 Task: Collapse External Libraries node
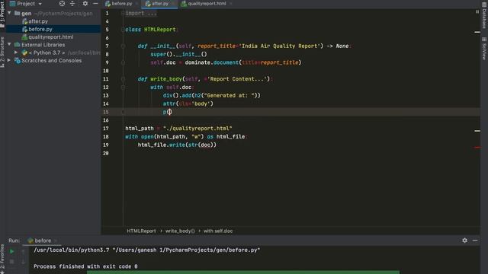(9, 45)
